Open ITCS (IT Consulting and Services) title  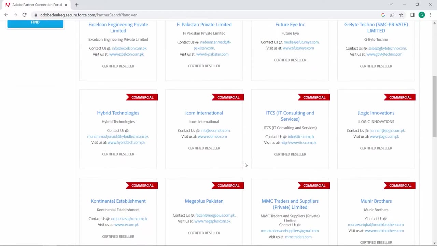[290, 116]
